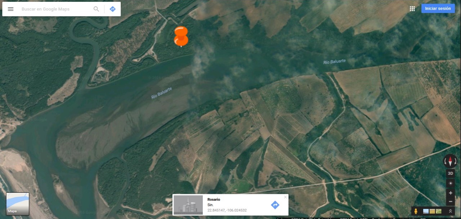Toggle 3D tilt view
Screen dimensions: 461x219
[x=450, y=173]
